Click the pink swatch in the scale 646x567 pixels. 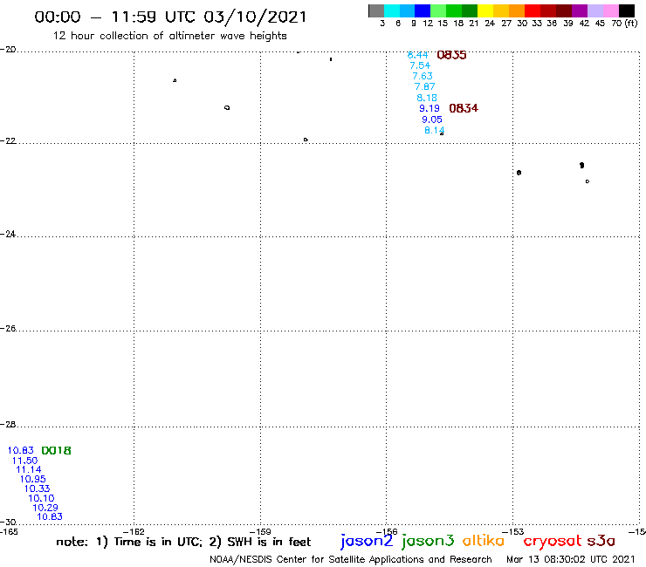point(610,10)
